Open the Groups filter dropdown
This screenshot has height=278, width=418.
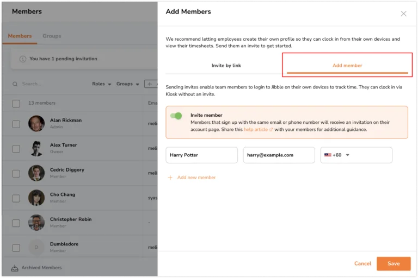(x=128, y=84)
